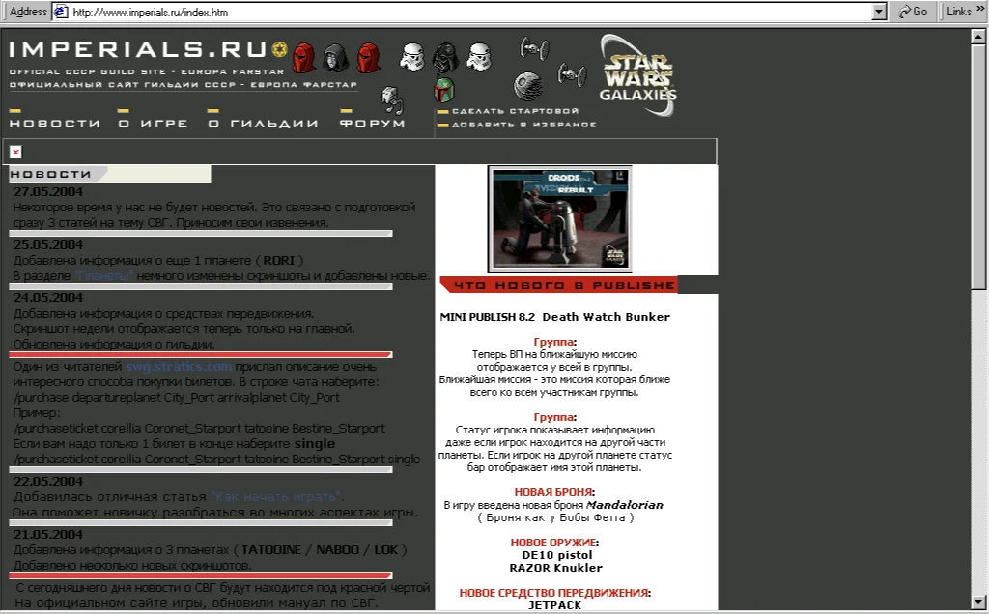The height and width of the screenshot is (614, 989).
Task: Click the Droids screenshot thumbnail
Action: pos(560,218)
